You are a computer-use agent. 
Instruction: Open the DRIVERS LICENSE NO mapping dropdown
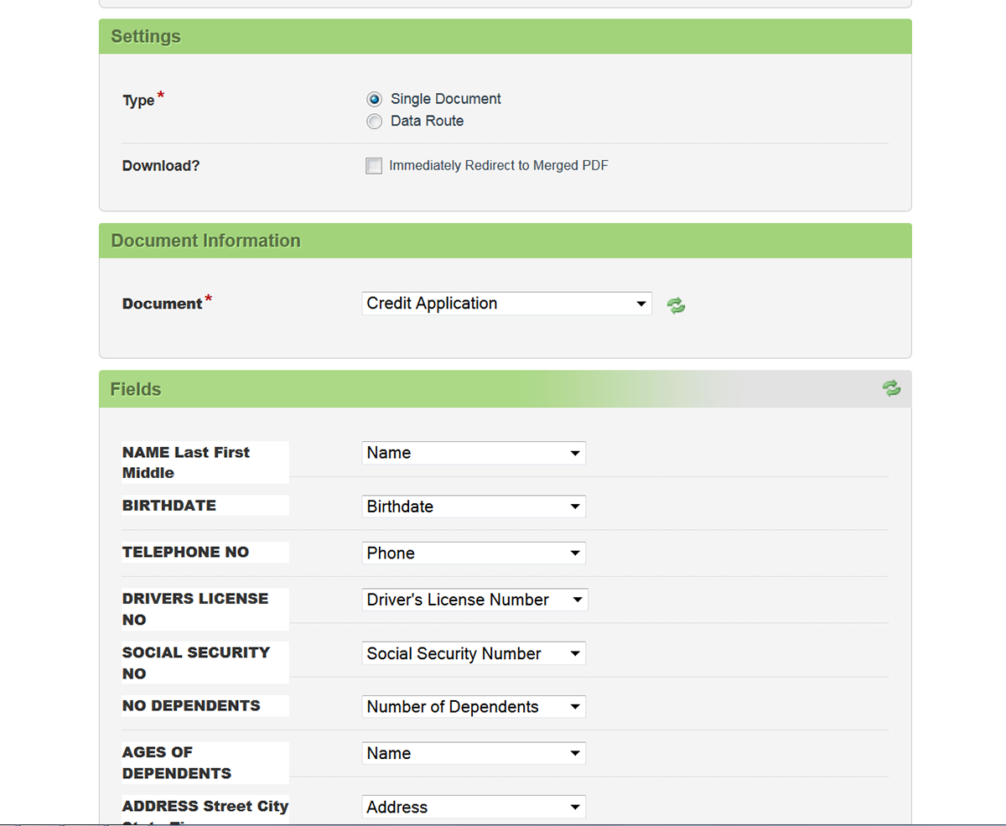point(475,600)
